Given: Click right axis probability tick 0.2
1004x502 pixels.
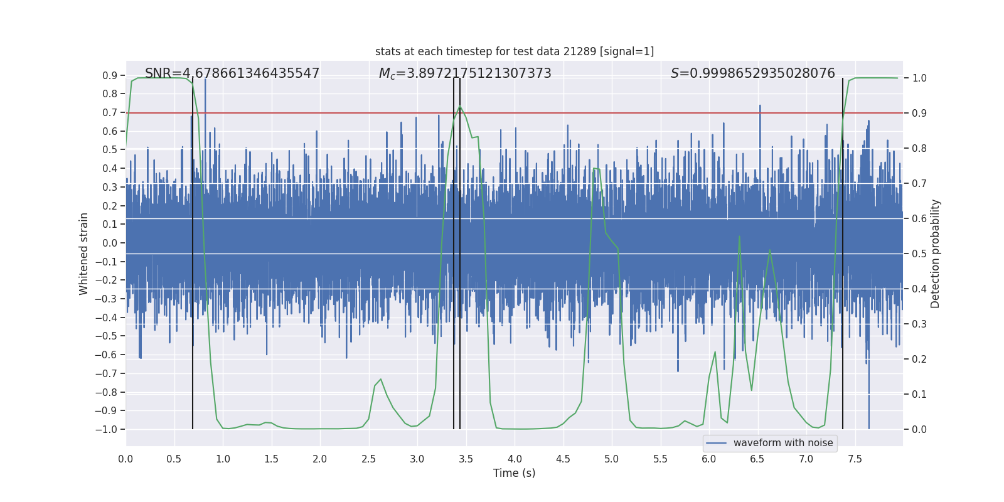Looking at the screenshot, I should [x=919, y=360].
